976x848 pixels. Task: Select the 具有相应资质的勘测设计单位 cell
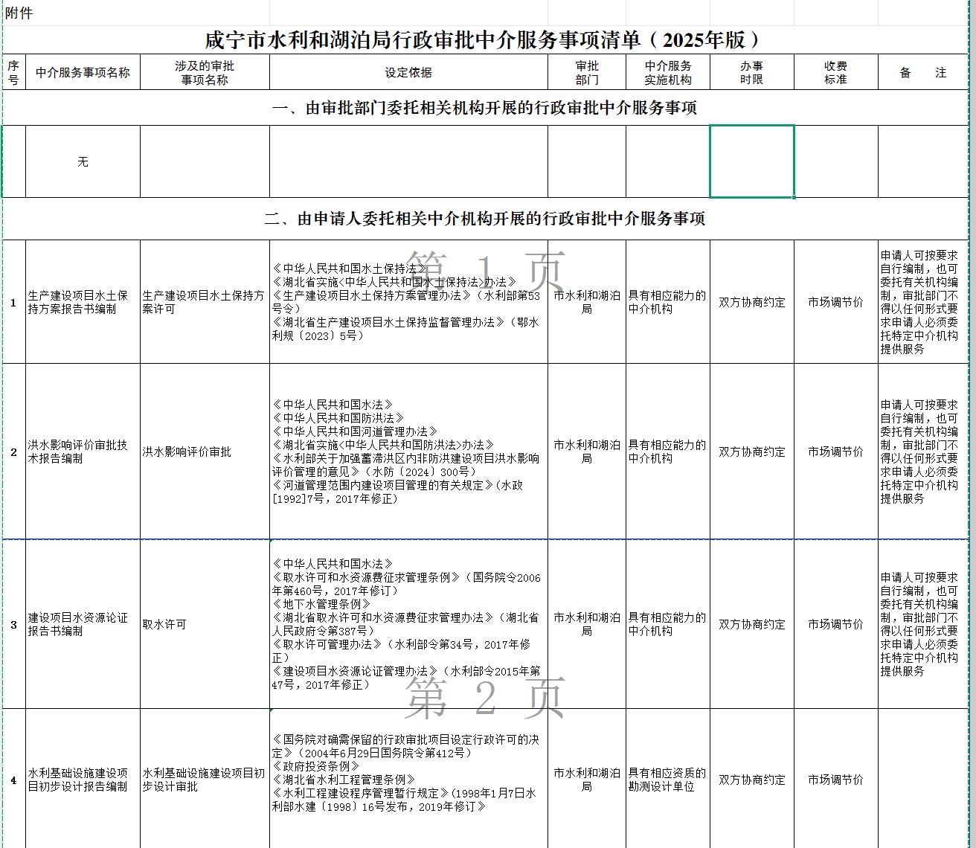pyautogui.click(x=667, y=780)
